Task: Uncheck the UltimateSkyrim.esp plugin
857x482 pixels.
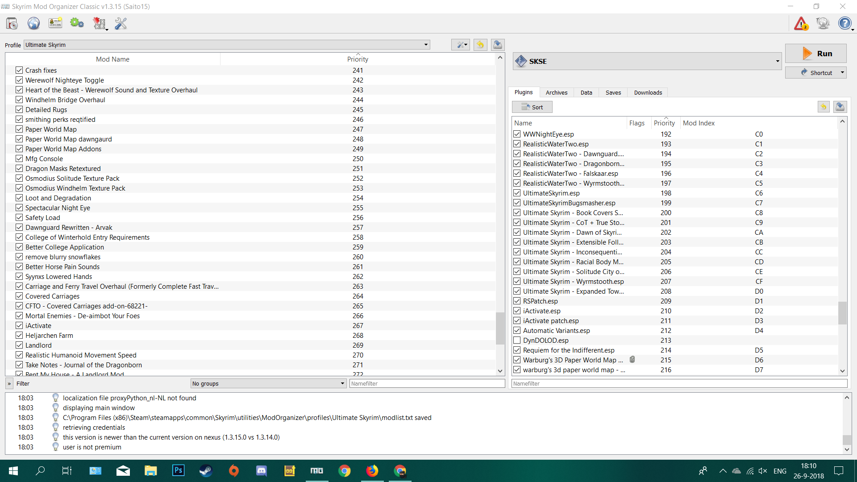Action: point(517,193)
